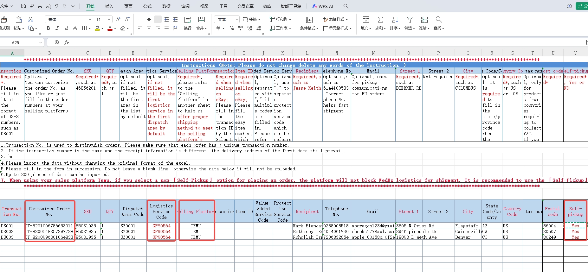588x272 pixels.
Task: Switch to the 公式 Formulas tab
Action: 147,6
